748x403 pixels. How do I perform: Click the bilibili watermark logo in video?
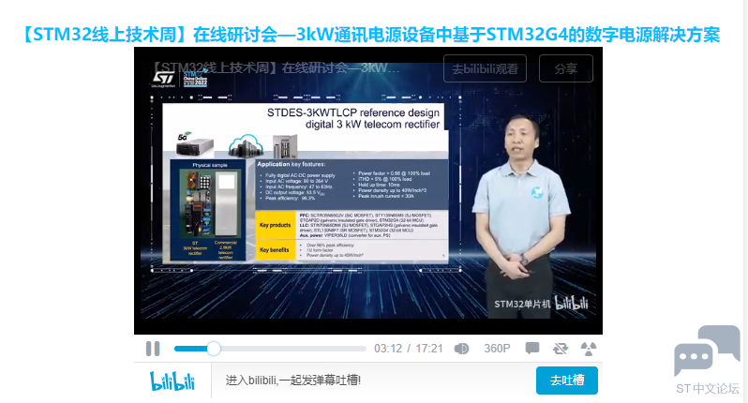click(572, 303)
